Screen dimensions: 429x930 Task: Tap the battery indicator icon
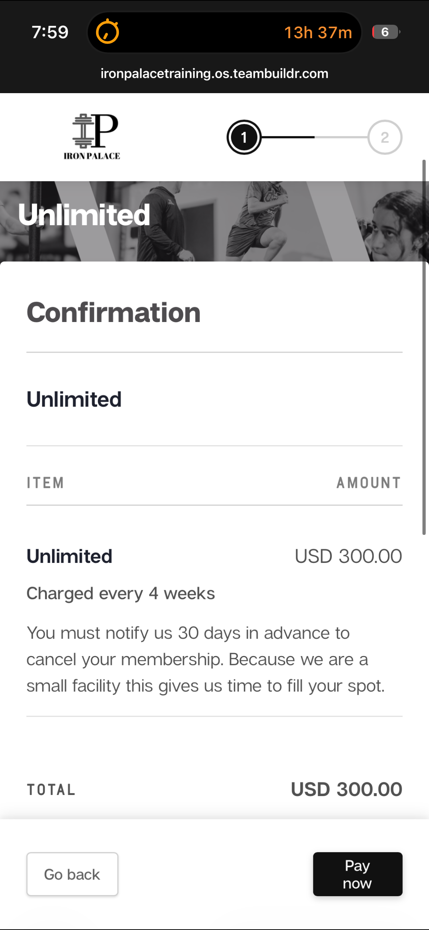[385, 32]
